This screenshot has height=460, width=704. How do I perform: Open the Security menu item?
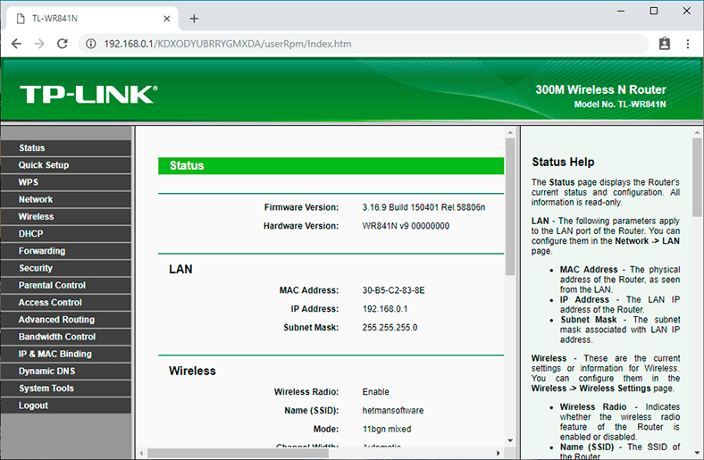[x=66, y=268]
